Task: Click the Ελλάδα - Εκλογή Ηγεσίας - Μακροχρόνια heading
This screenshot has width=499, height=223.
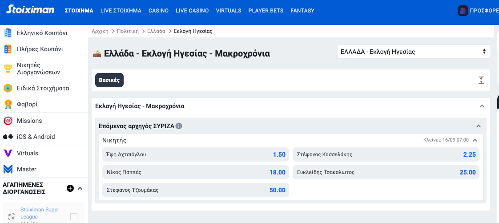Action: coord(187,53)
